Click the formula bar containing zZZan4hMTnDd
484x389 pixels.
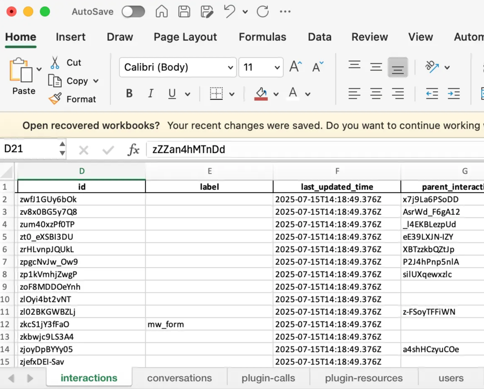pos(315,150)
